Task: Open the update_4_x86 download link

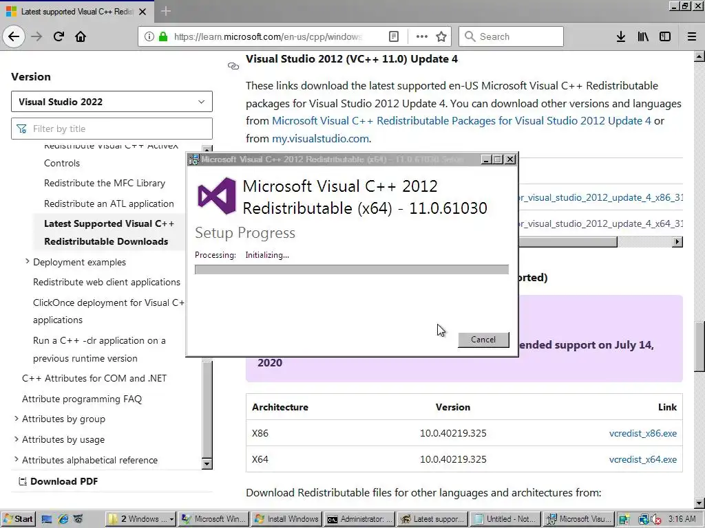Action: (600, 197)
